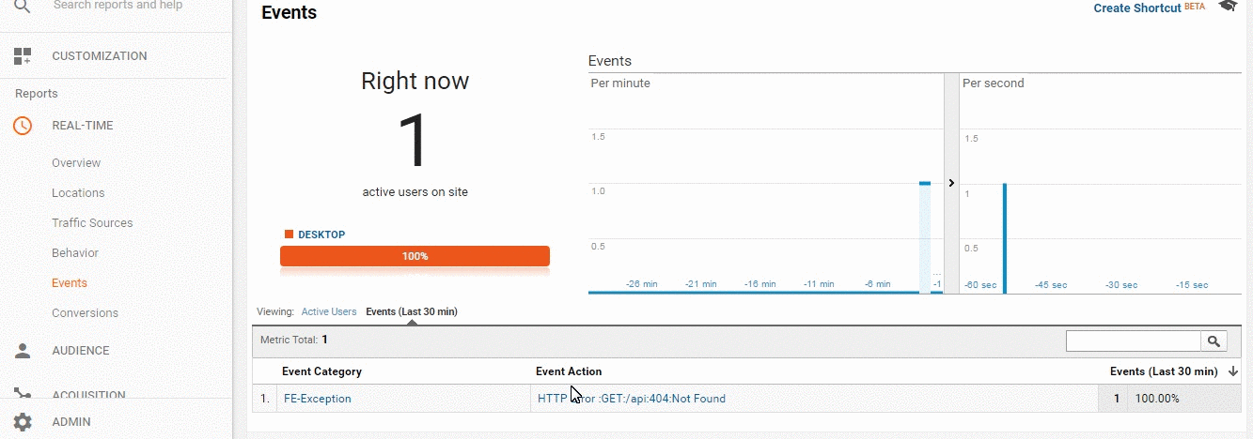Click the Customization dashboard icon
The height and width of the screenshot is (439, 1253).
[x=23, y=56]
